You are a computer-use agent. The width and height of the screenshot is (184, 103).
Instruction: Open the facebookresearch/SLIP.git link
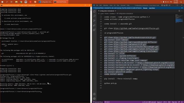(135, 37)
